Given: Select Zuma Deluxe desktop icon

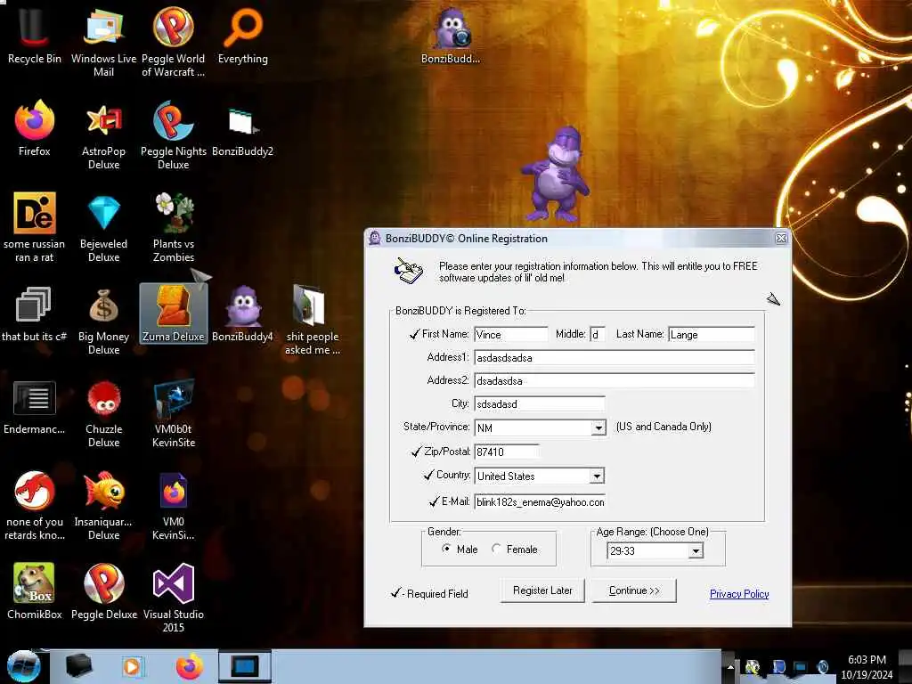Looking at the screenshot, I should pyautogui.click(x=174, y=314).
